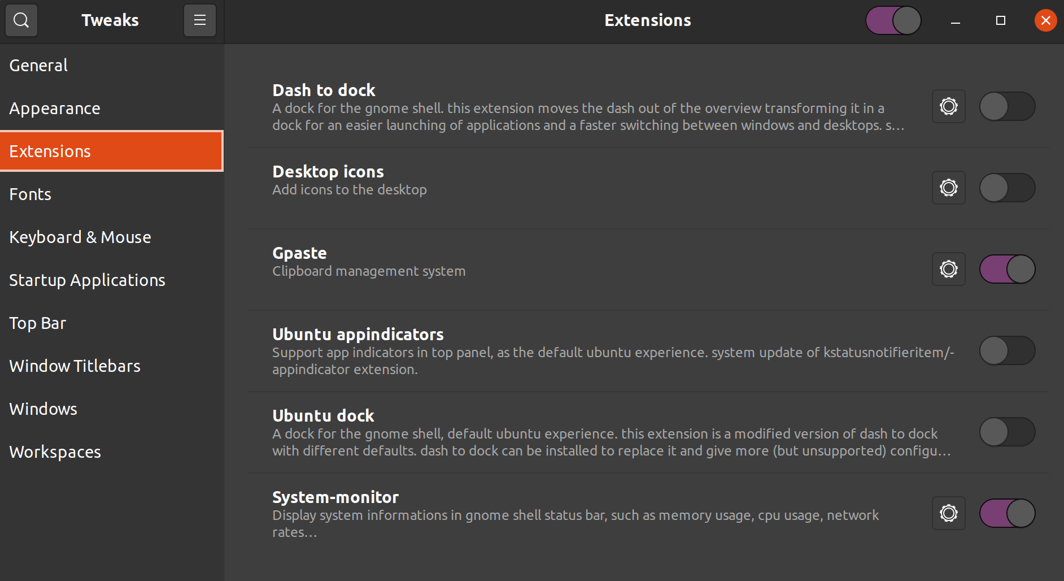
Task: Open Startup Applications
Action: [87, 280]
